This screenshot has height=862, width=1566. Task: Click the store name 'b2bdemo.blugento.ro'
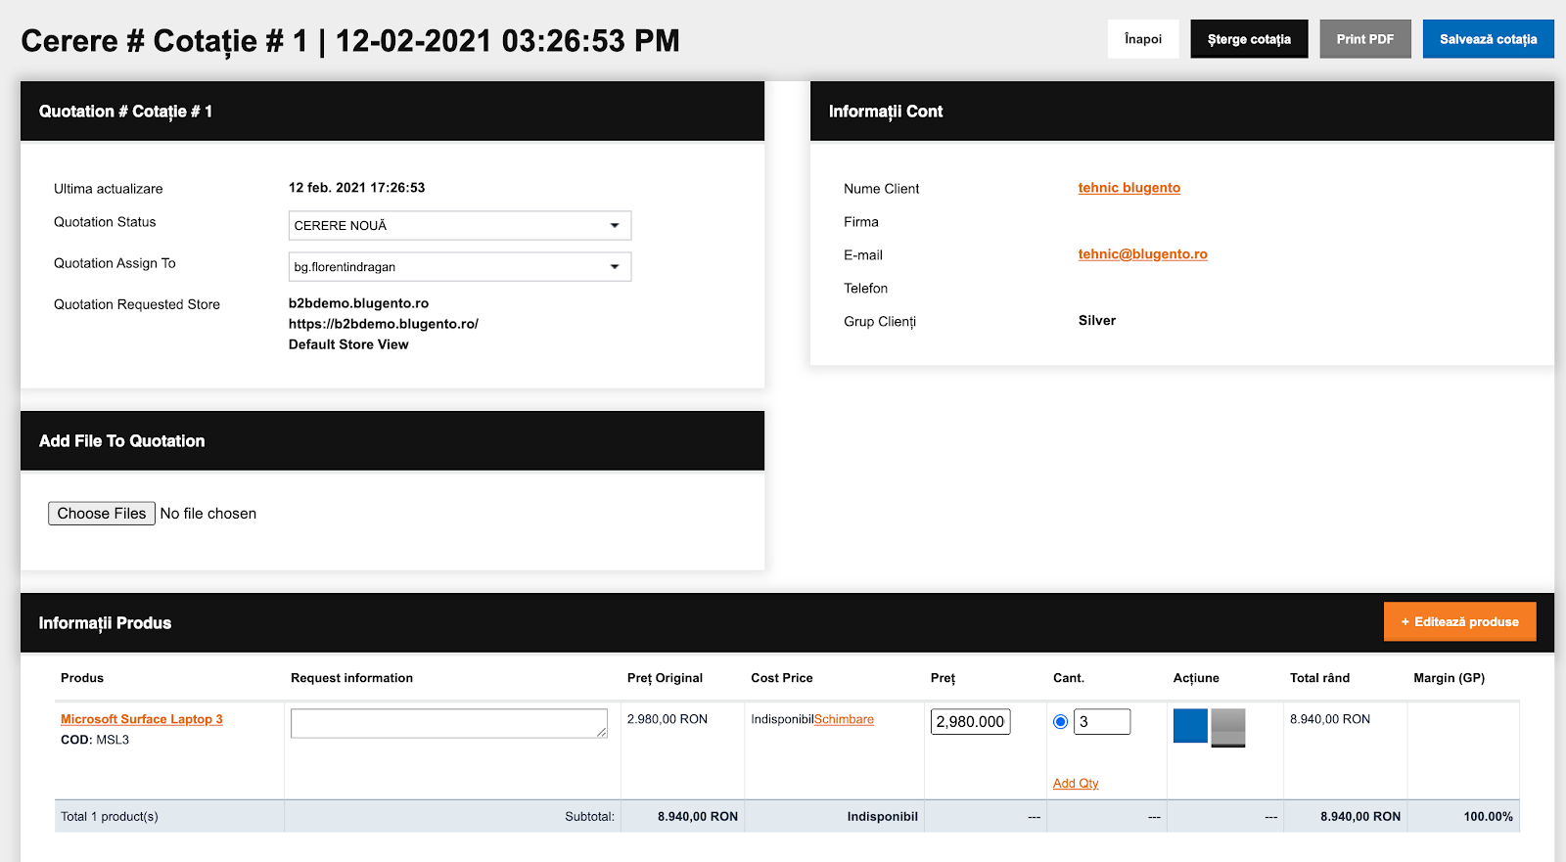[x=358, y=303]
